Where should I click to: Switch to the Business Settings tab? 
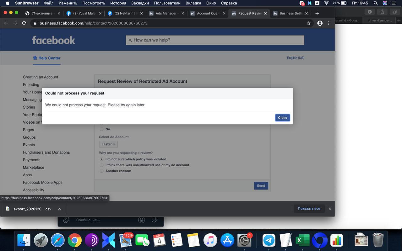[x=290, y=13]
